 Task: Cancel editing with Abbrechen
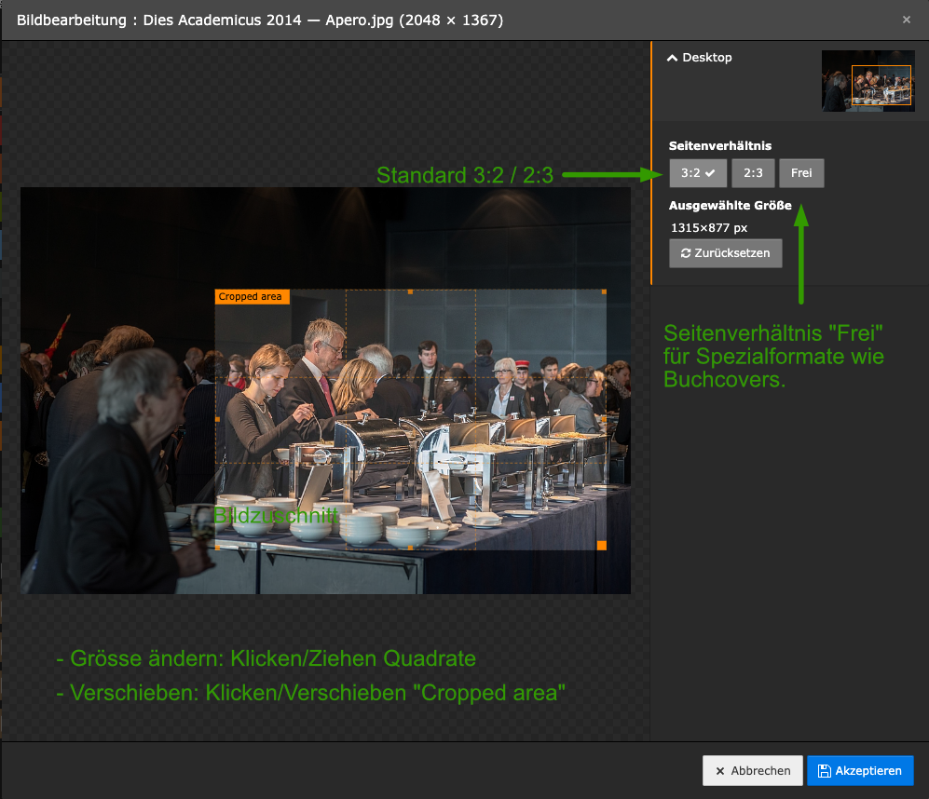[x=753, y=770]
